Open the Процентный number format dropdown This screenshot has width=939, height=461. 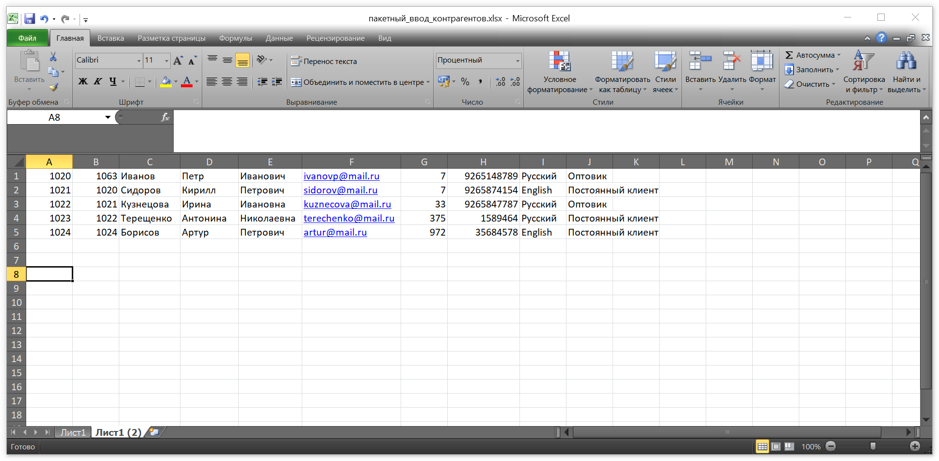(x=518, y=61)
